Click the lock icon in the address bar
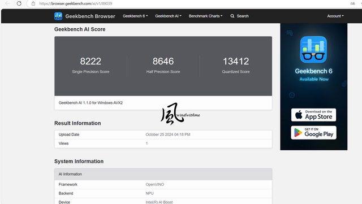The width and height of the screenshot is (362, 204). click(33, 3)
